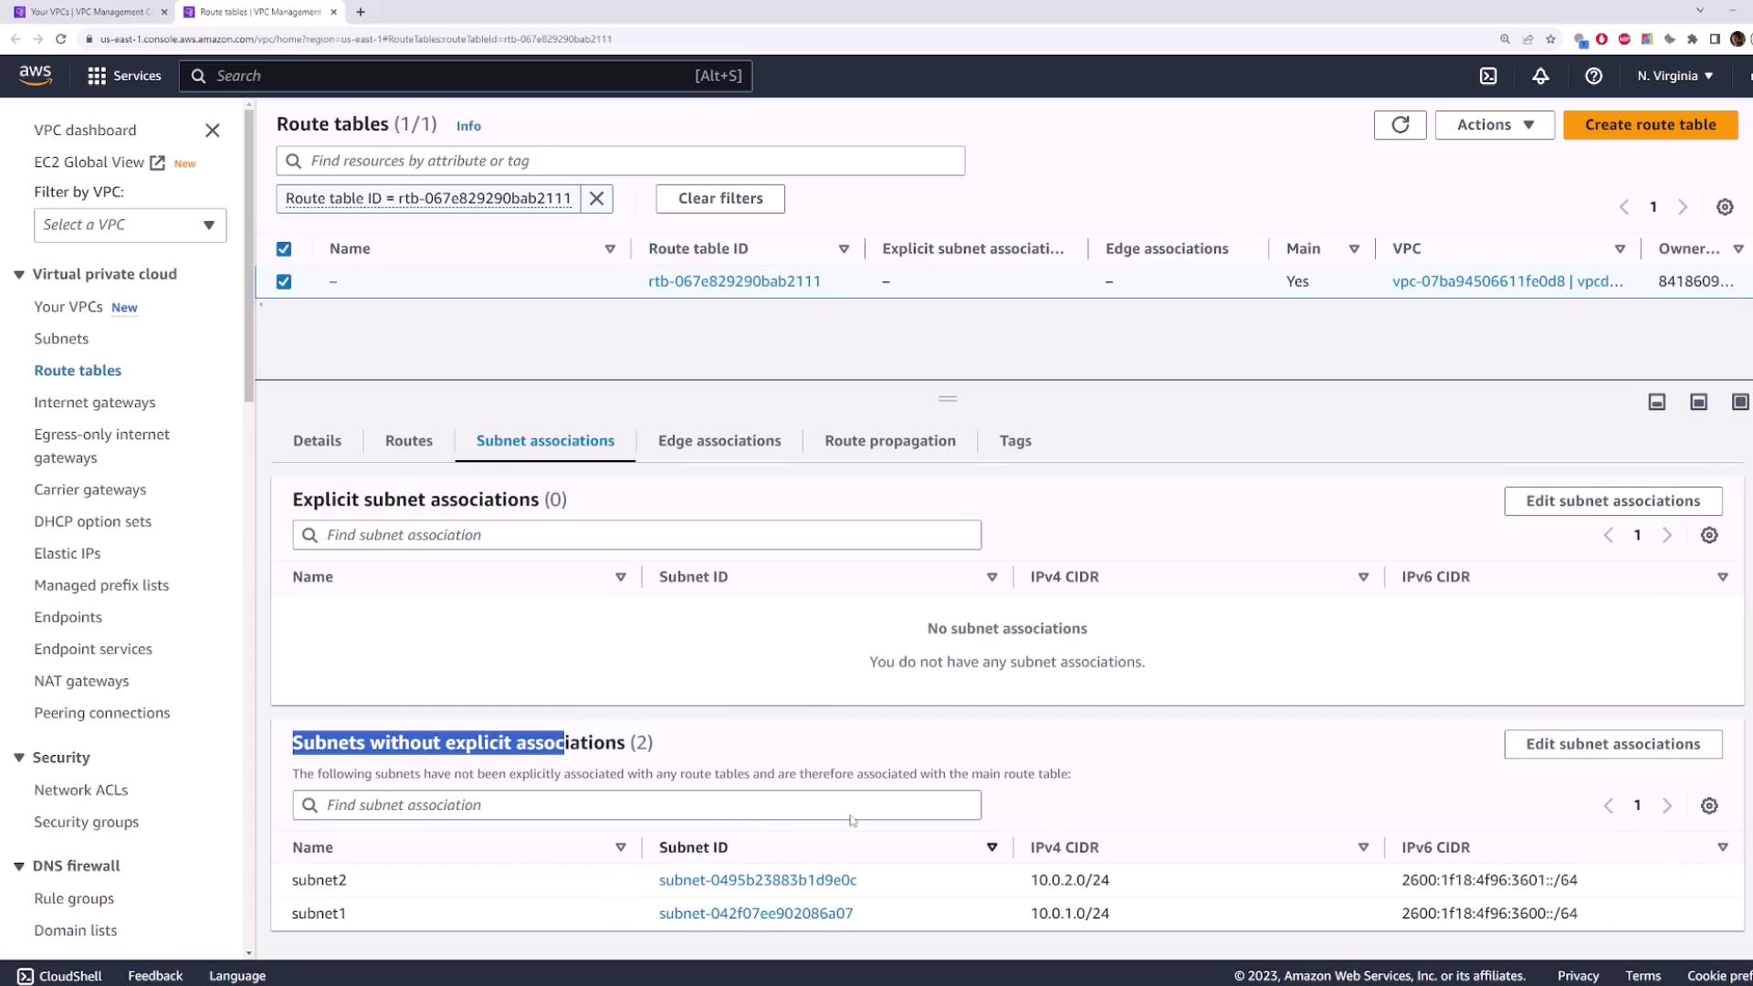1753x986 pixels.
Task: Click the browser reload button
Action: 61,39
